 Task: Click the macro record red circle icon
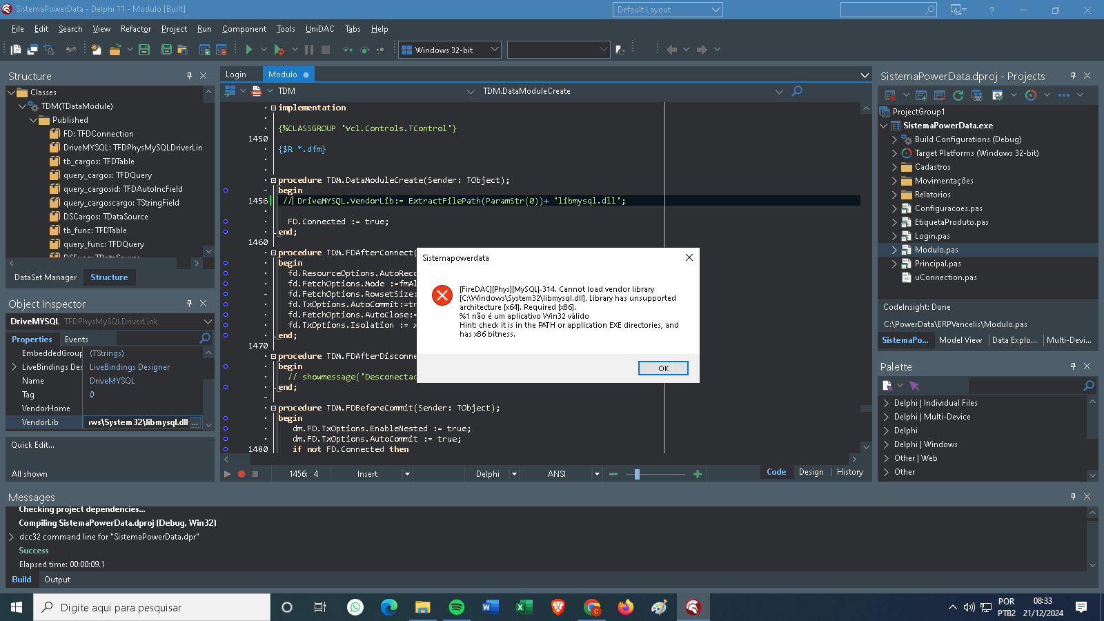(x=241, y=474)
